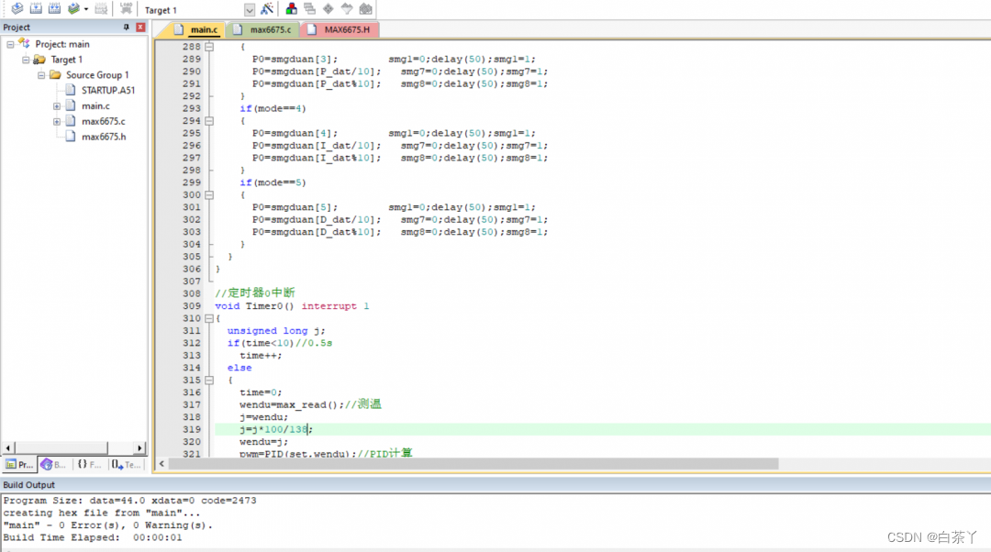
Task: Click the Translate current file icon
Action: point(17,9)
